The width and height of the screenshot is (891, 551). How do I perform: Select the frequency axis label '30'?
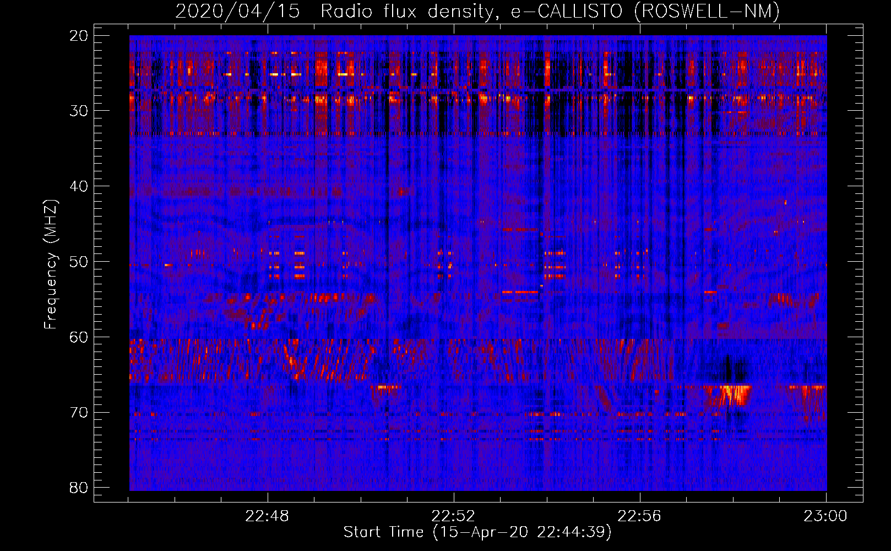(79, 111)
